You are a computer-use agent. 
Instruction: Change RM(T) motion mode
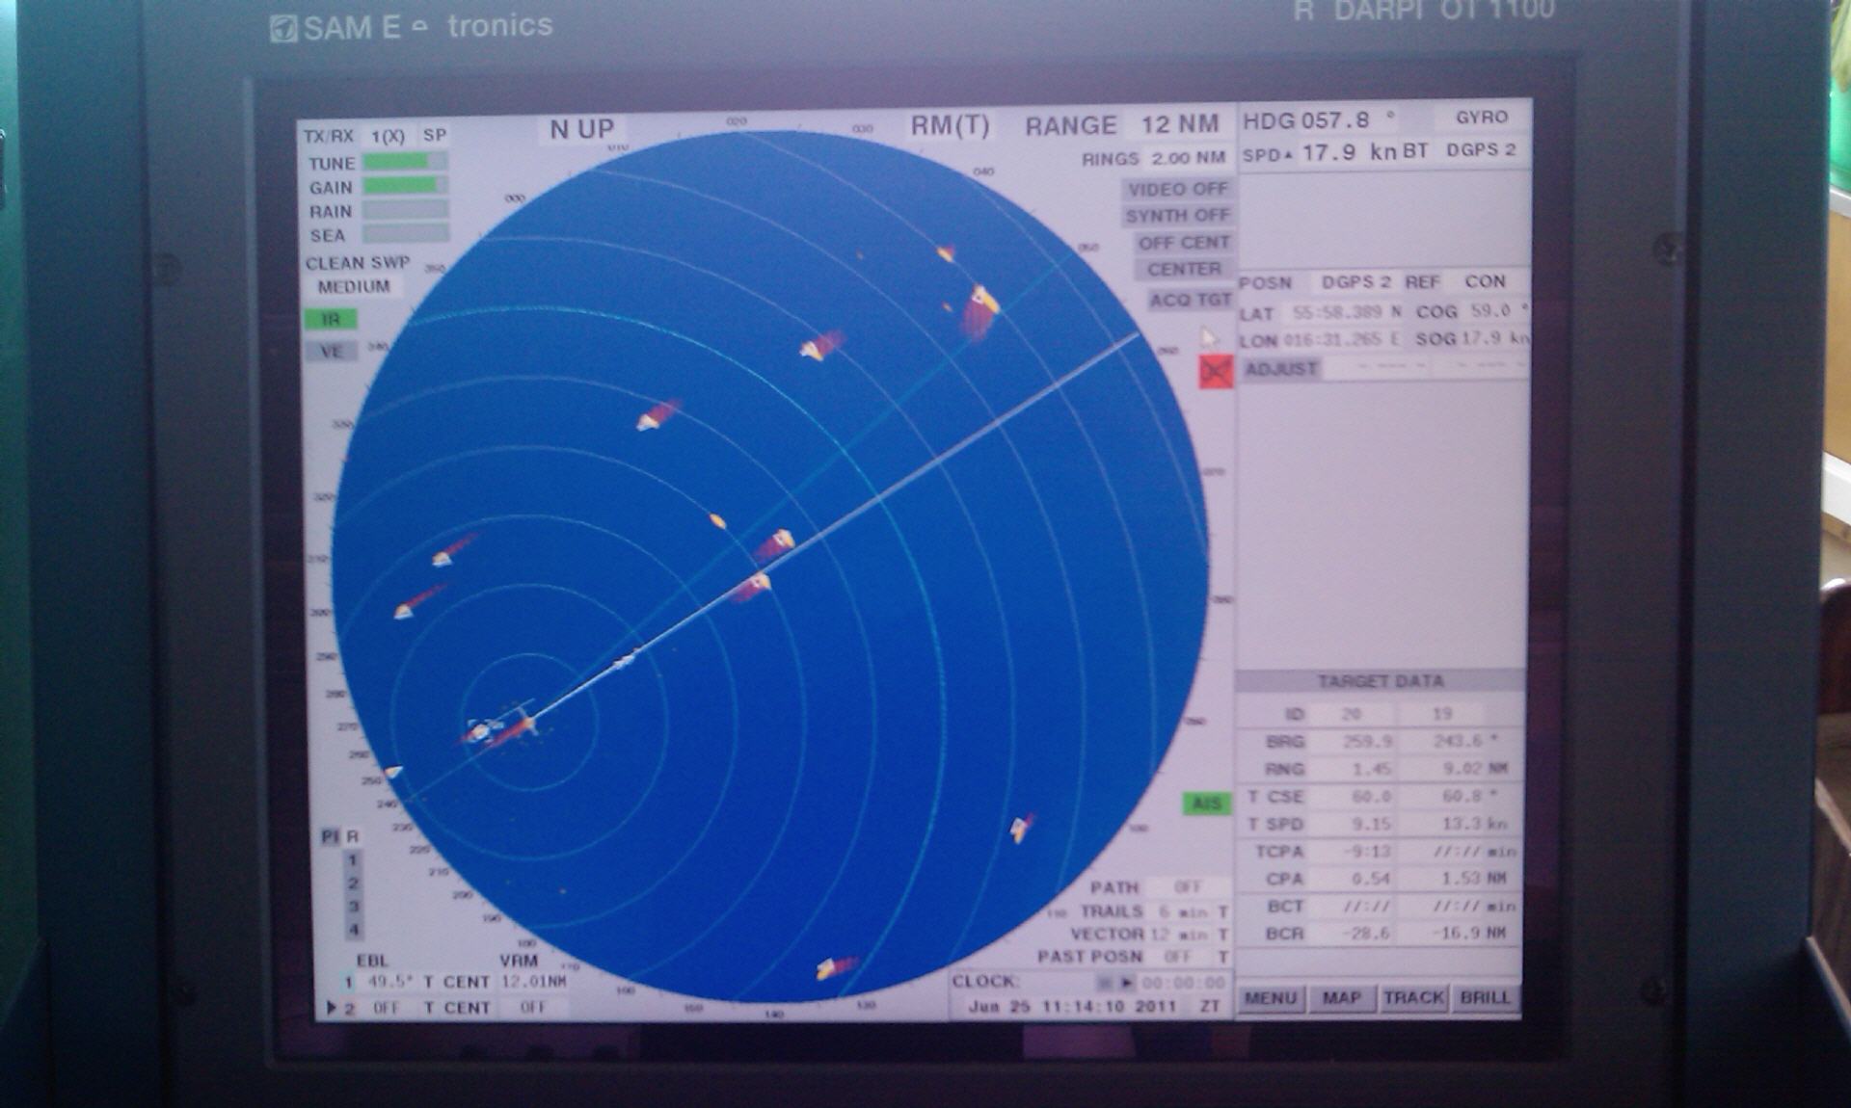pos(950,126)
